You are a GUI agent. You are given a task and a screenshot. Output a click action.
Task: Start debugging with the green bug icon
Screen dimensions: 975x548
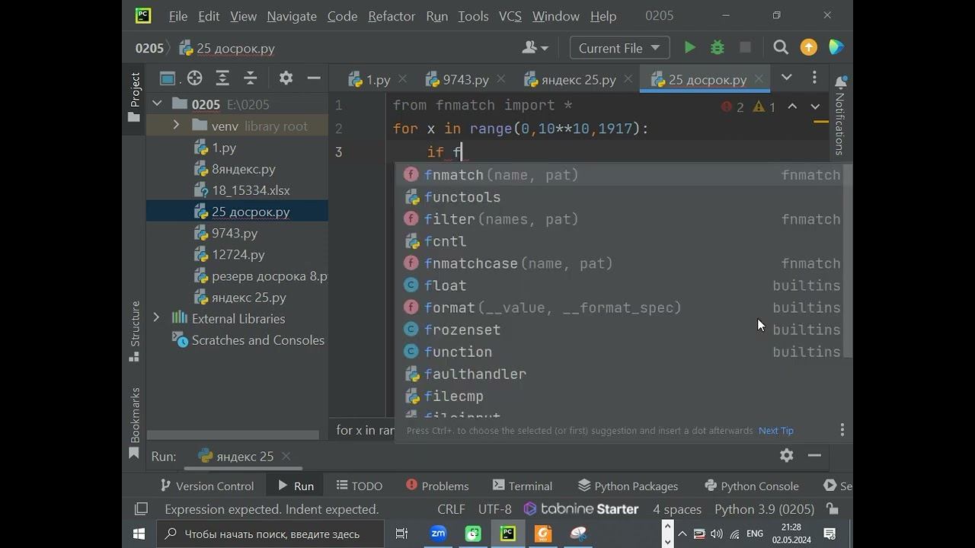(718, 48)
